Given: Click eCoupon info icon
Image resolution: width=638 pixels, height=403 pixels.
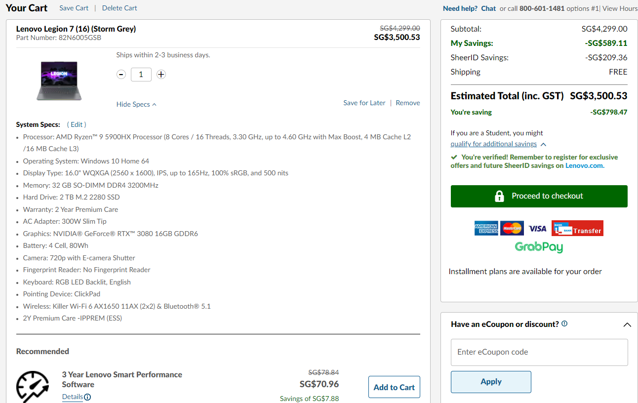Looking at the screenshot, I should coord(564,324).
